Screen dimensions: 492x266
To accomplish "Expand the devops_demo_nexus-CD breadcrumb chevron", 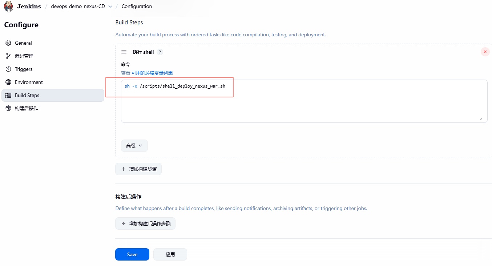I will tap(110, 7).
